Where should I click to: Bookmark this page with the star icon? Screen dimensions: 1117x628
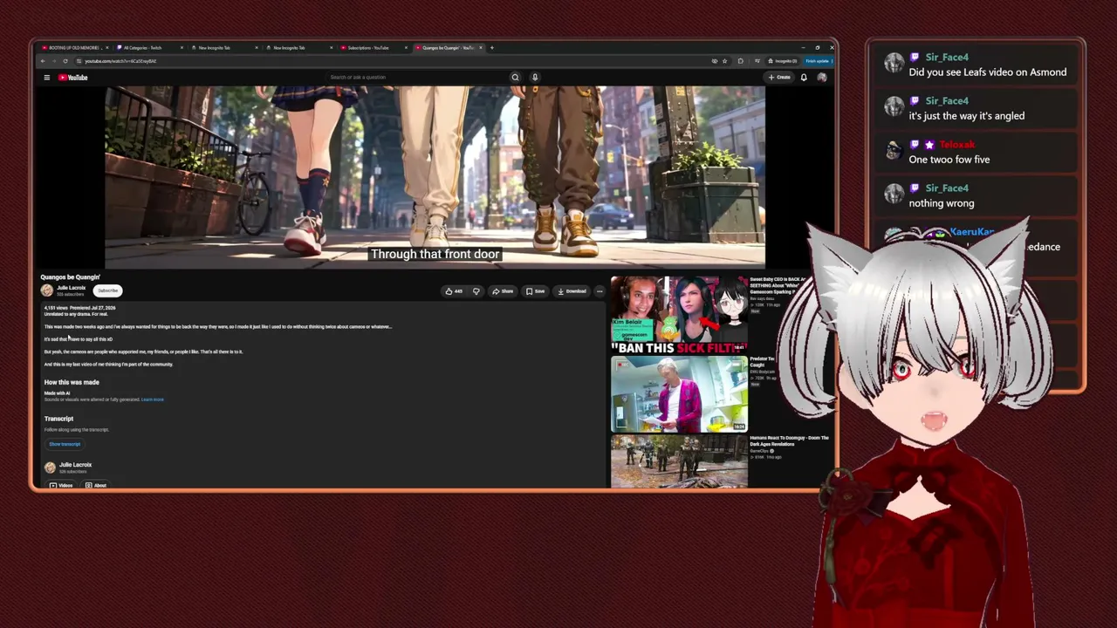[724, 61]
